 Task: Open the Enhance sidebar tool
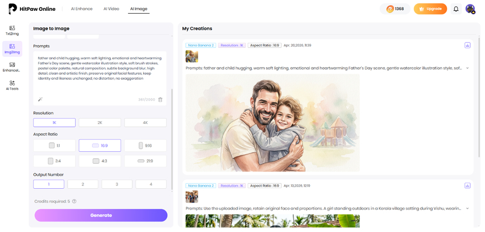[x=12, y=67]
